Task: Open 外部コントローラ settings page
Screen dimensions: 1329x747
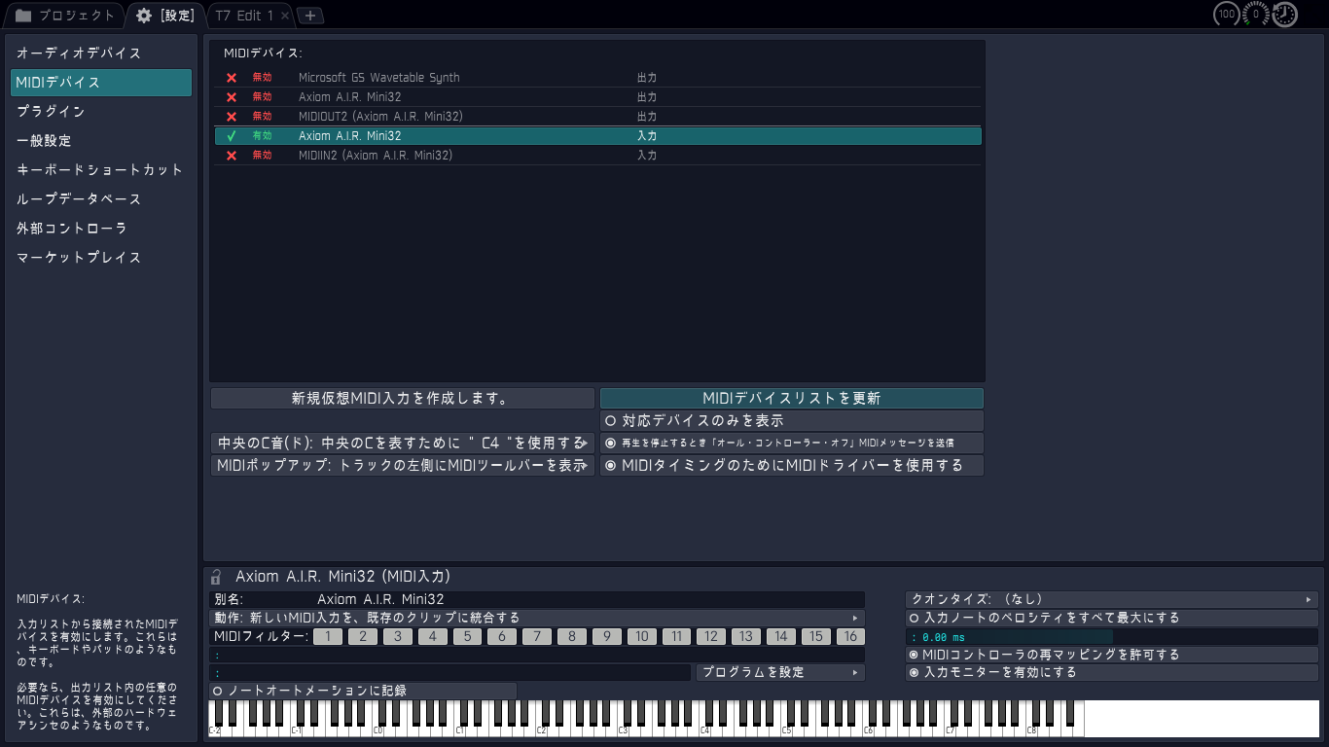Action: [101, 229]
